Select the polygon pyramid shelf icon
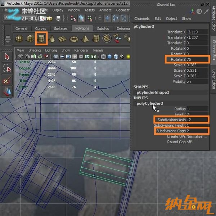 (x=85, y=39)
